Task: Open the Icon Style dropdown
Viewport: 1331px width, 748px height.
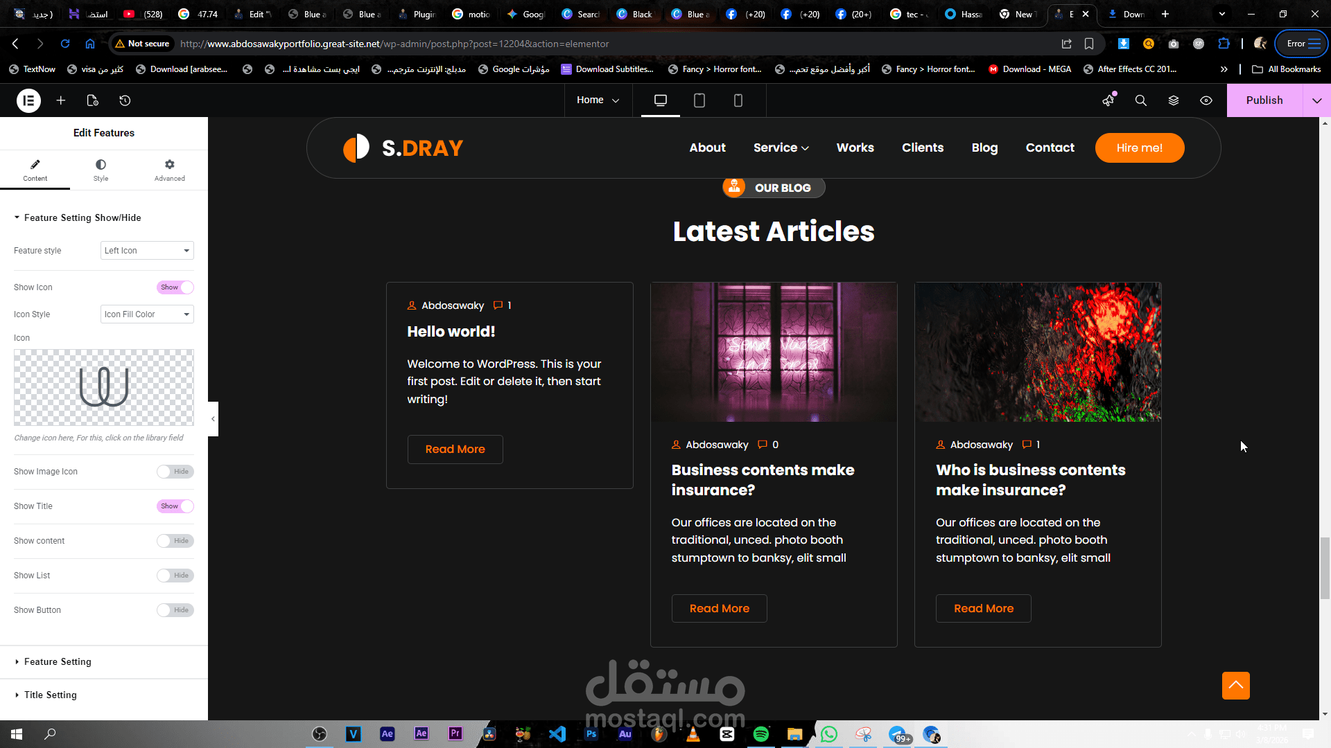Action: (x=147, y=314)
